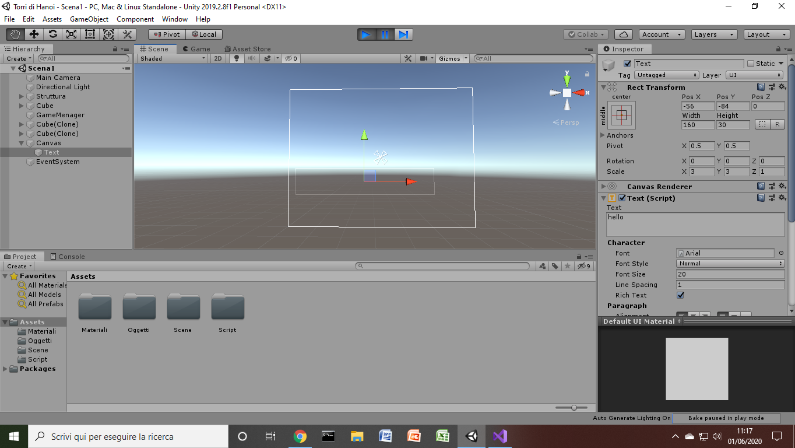Toggle scene lighting bulb
The image size is (795, 448).
coord(236,58)
